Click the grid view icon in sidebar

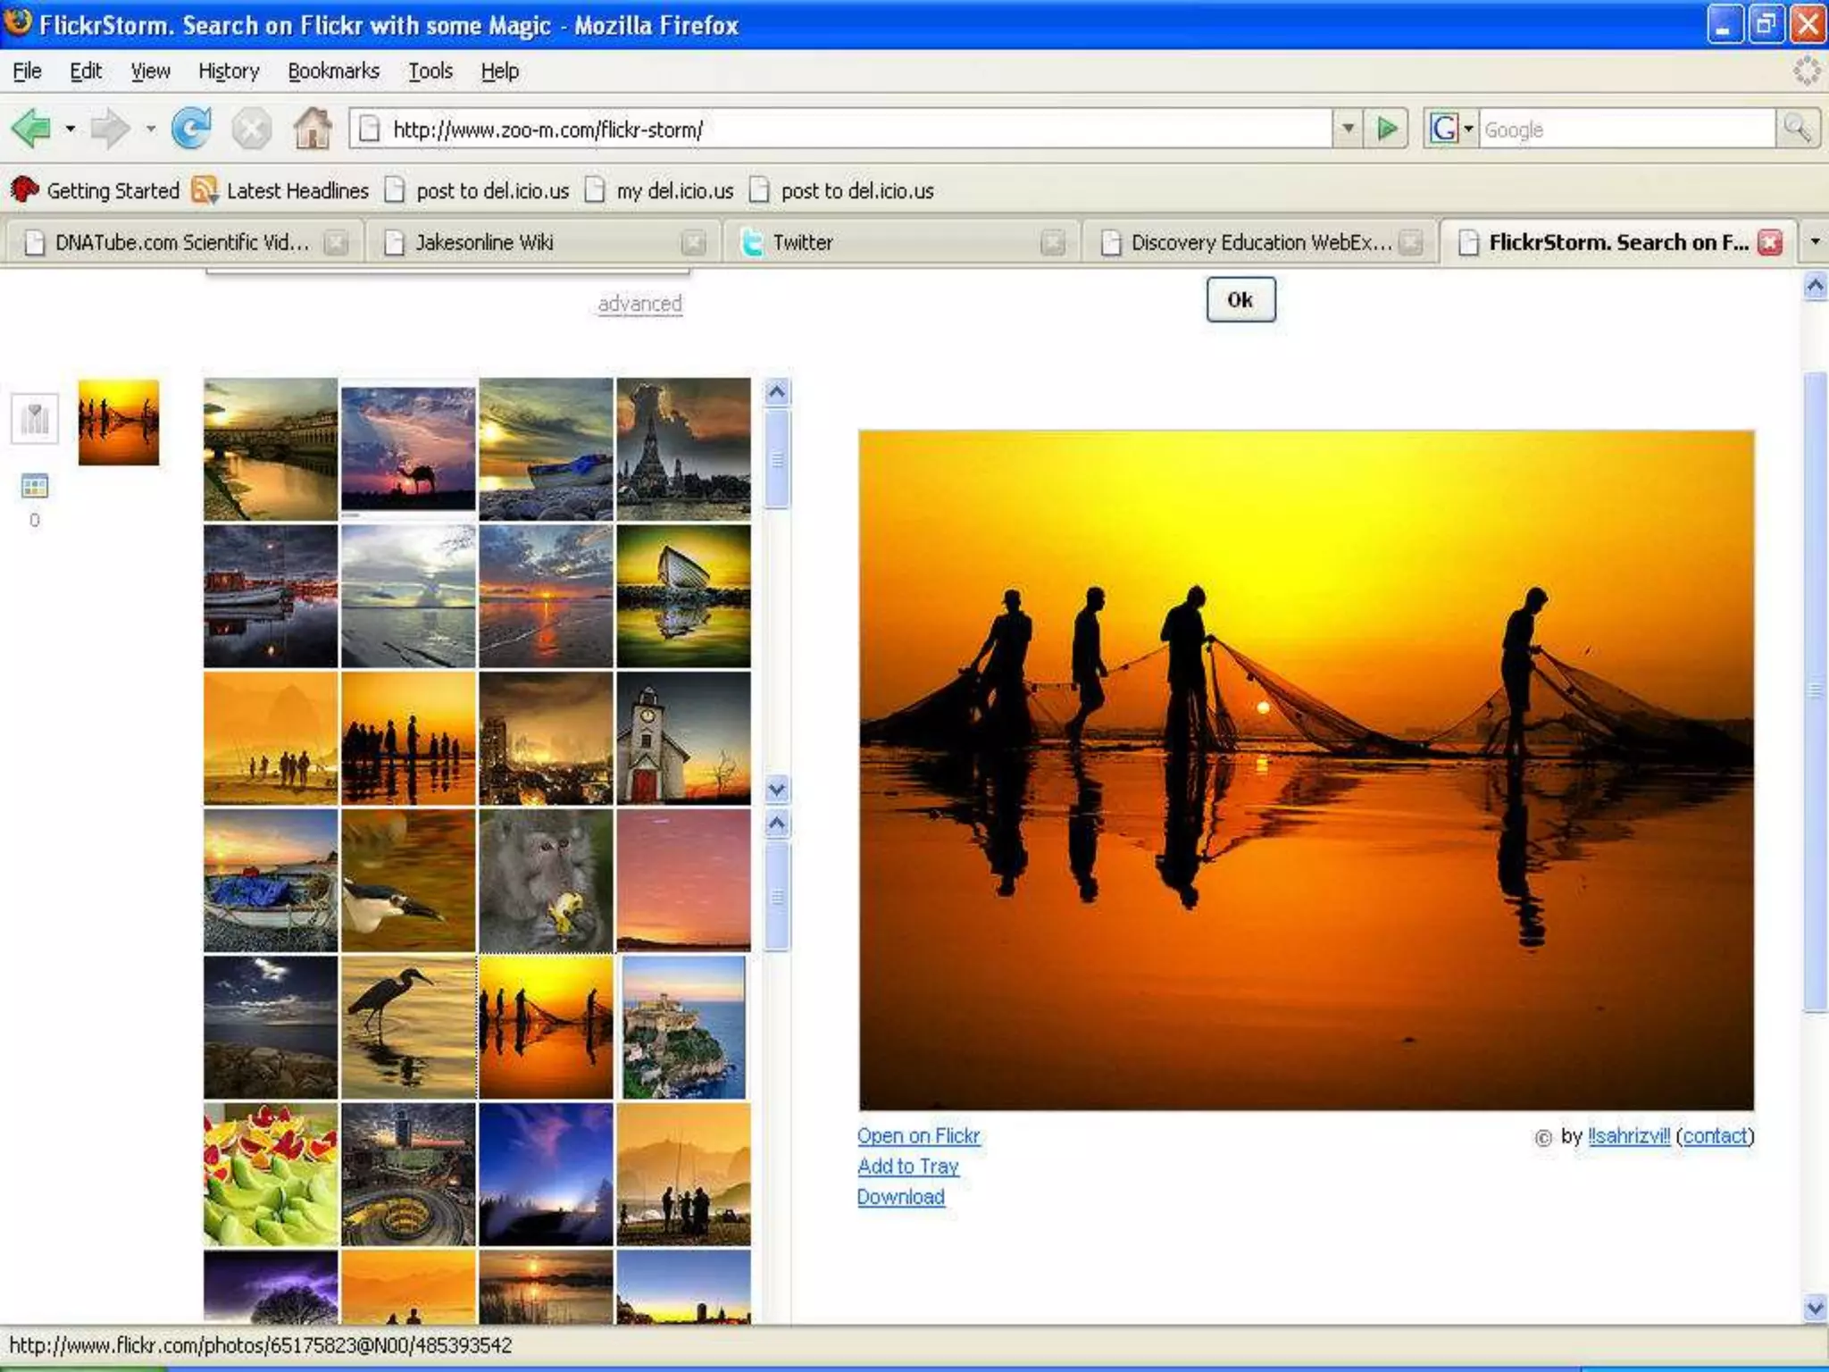click(35, 487)
